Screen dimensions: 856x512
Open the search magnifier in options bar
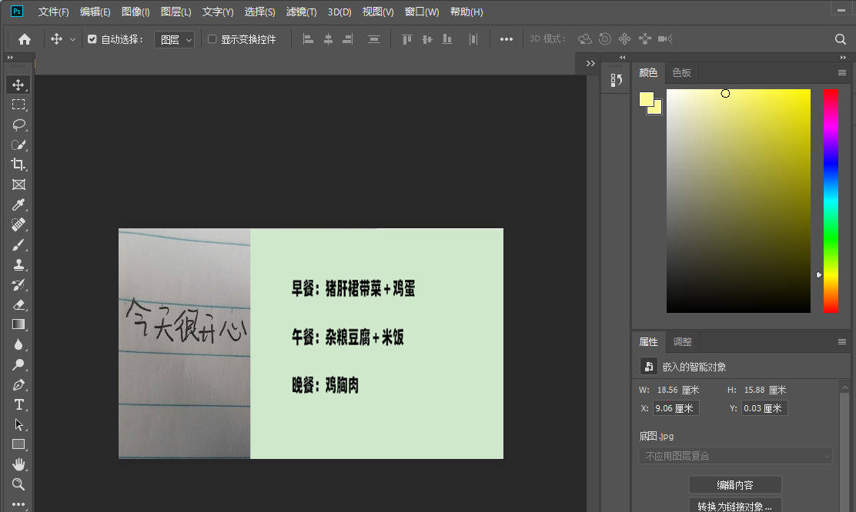pos(841,39)
